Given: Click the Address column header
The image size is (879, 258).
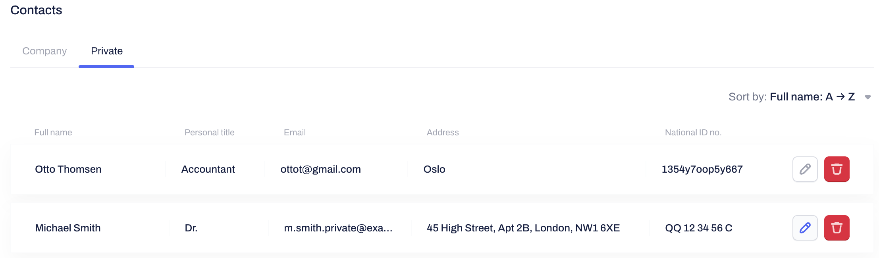Looking at the screenshot, I should tap(443, 133).
